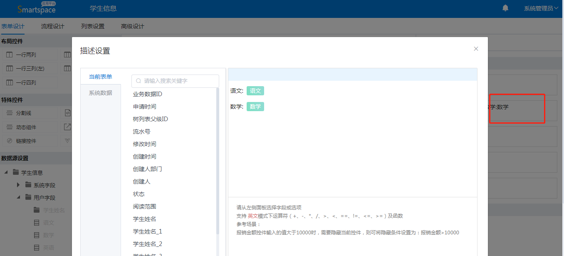The image size is (564, 256).
Task: Select the 一行三列(左) layout control
Action: [30, 68]
